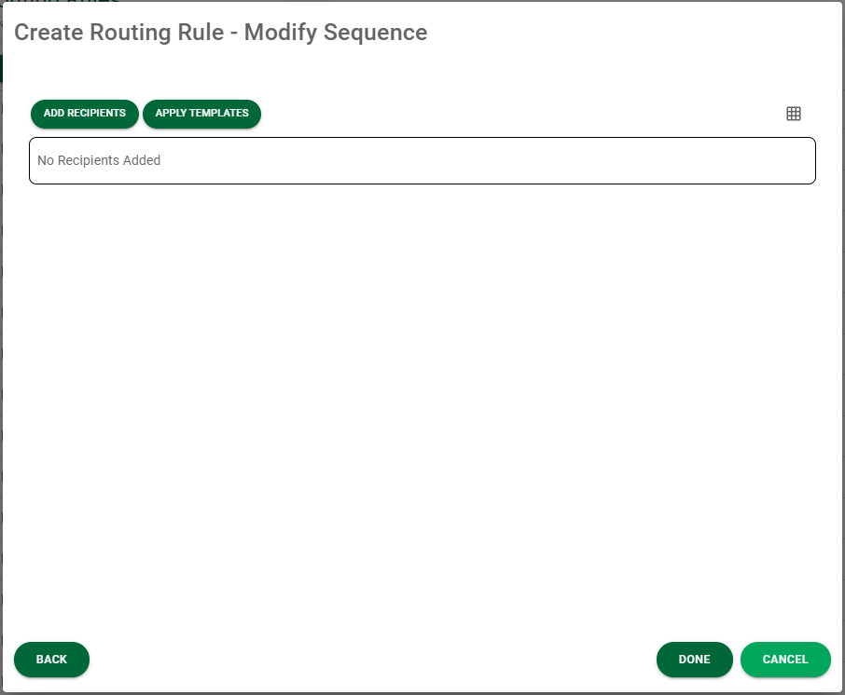Go back with the Back button
The height and width of the screenshot is (695, 845).
[51, 660]
